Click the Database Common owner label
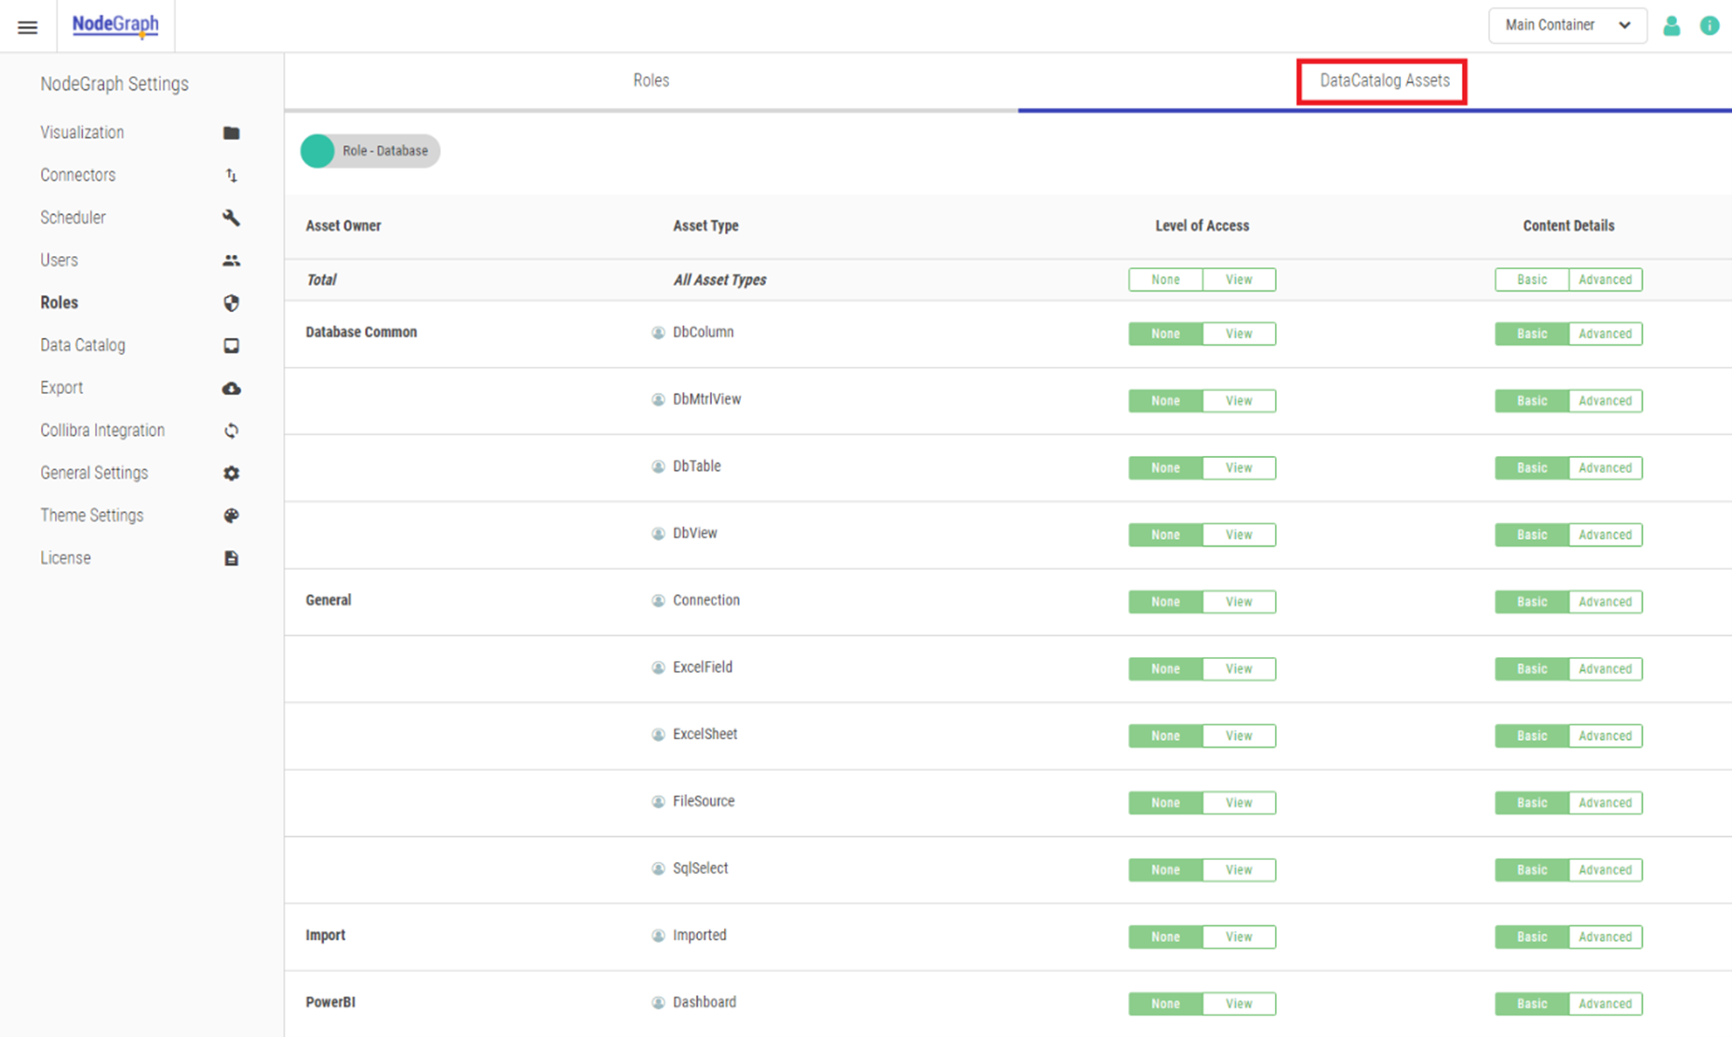The width and height of the screenshot is (1732, 1037). (361, 332)
